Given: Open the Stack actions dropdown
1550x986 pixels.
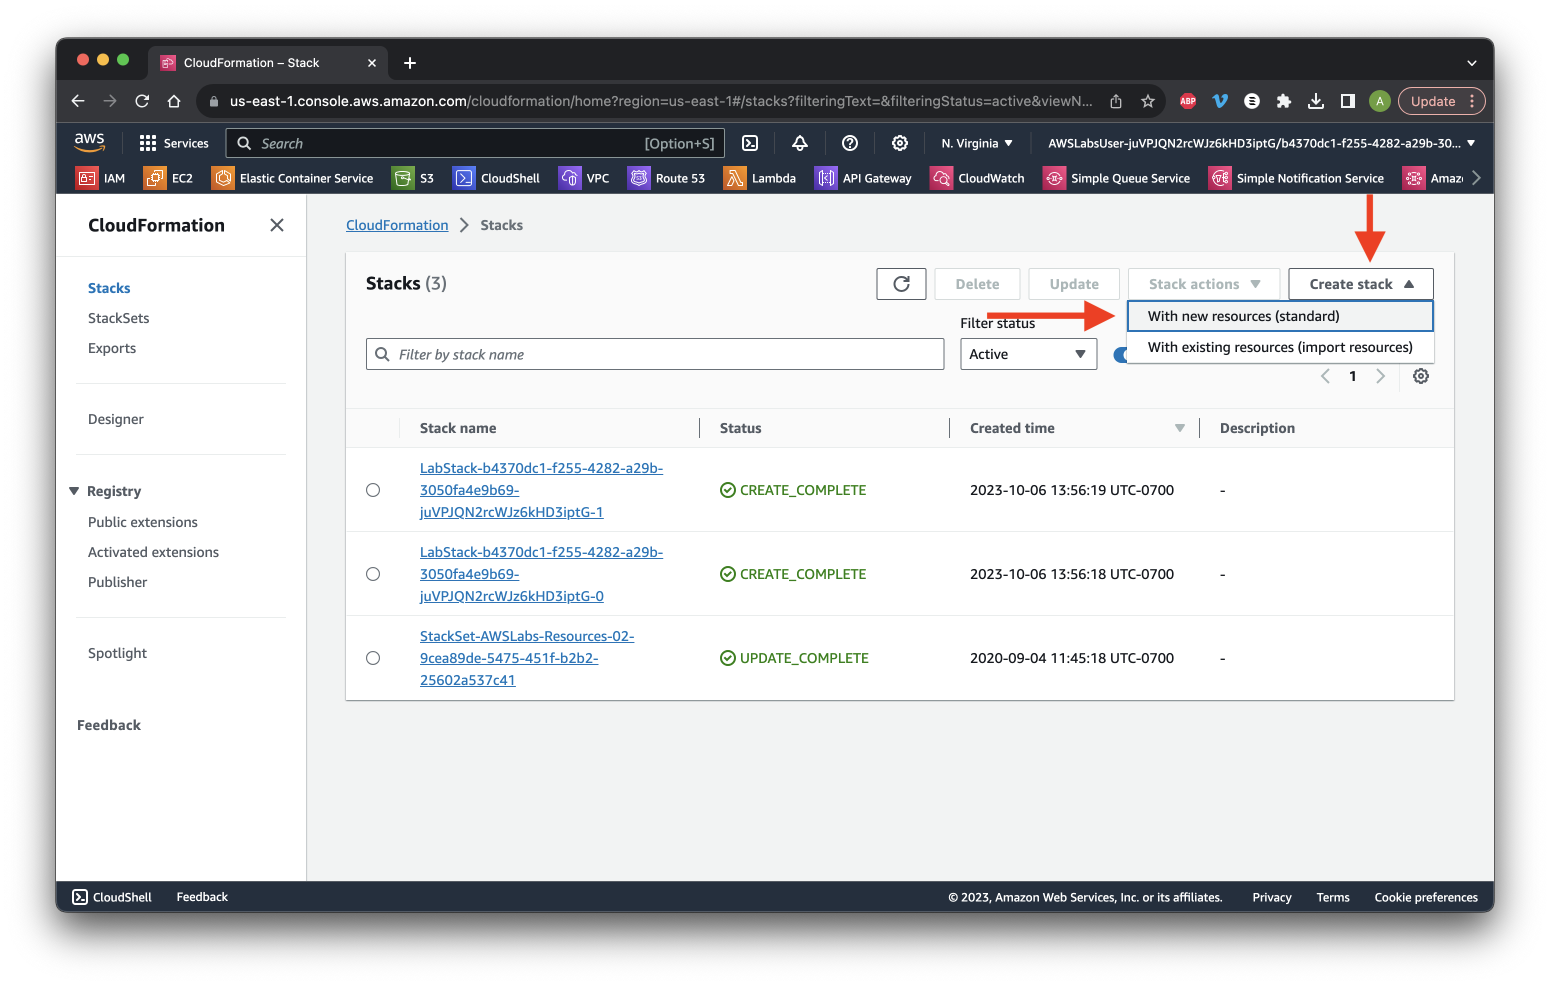Looking at the screenshot, I should click(x=1203, y=284).
